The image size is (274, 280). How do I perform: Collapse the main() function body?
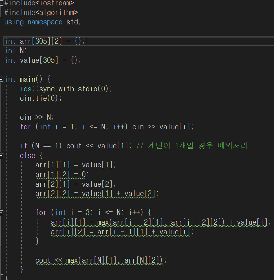pos(2,79)
